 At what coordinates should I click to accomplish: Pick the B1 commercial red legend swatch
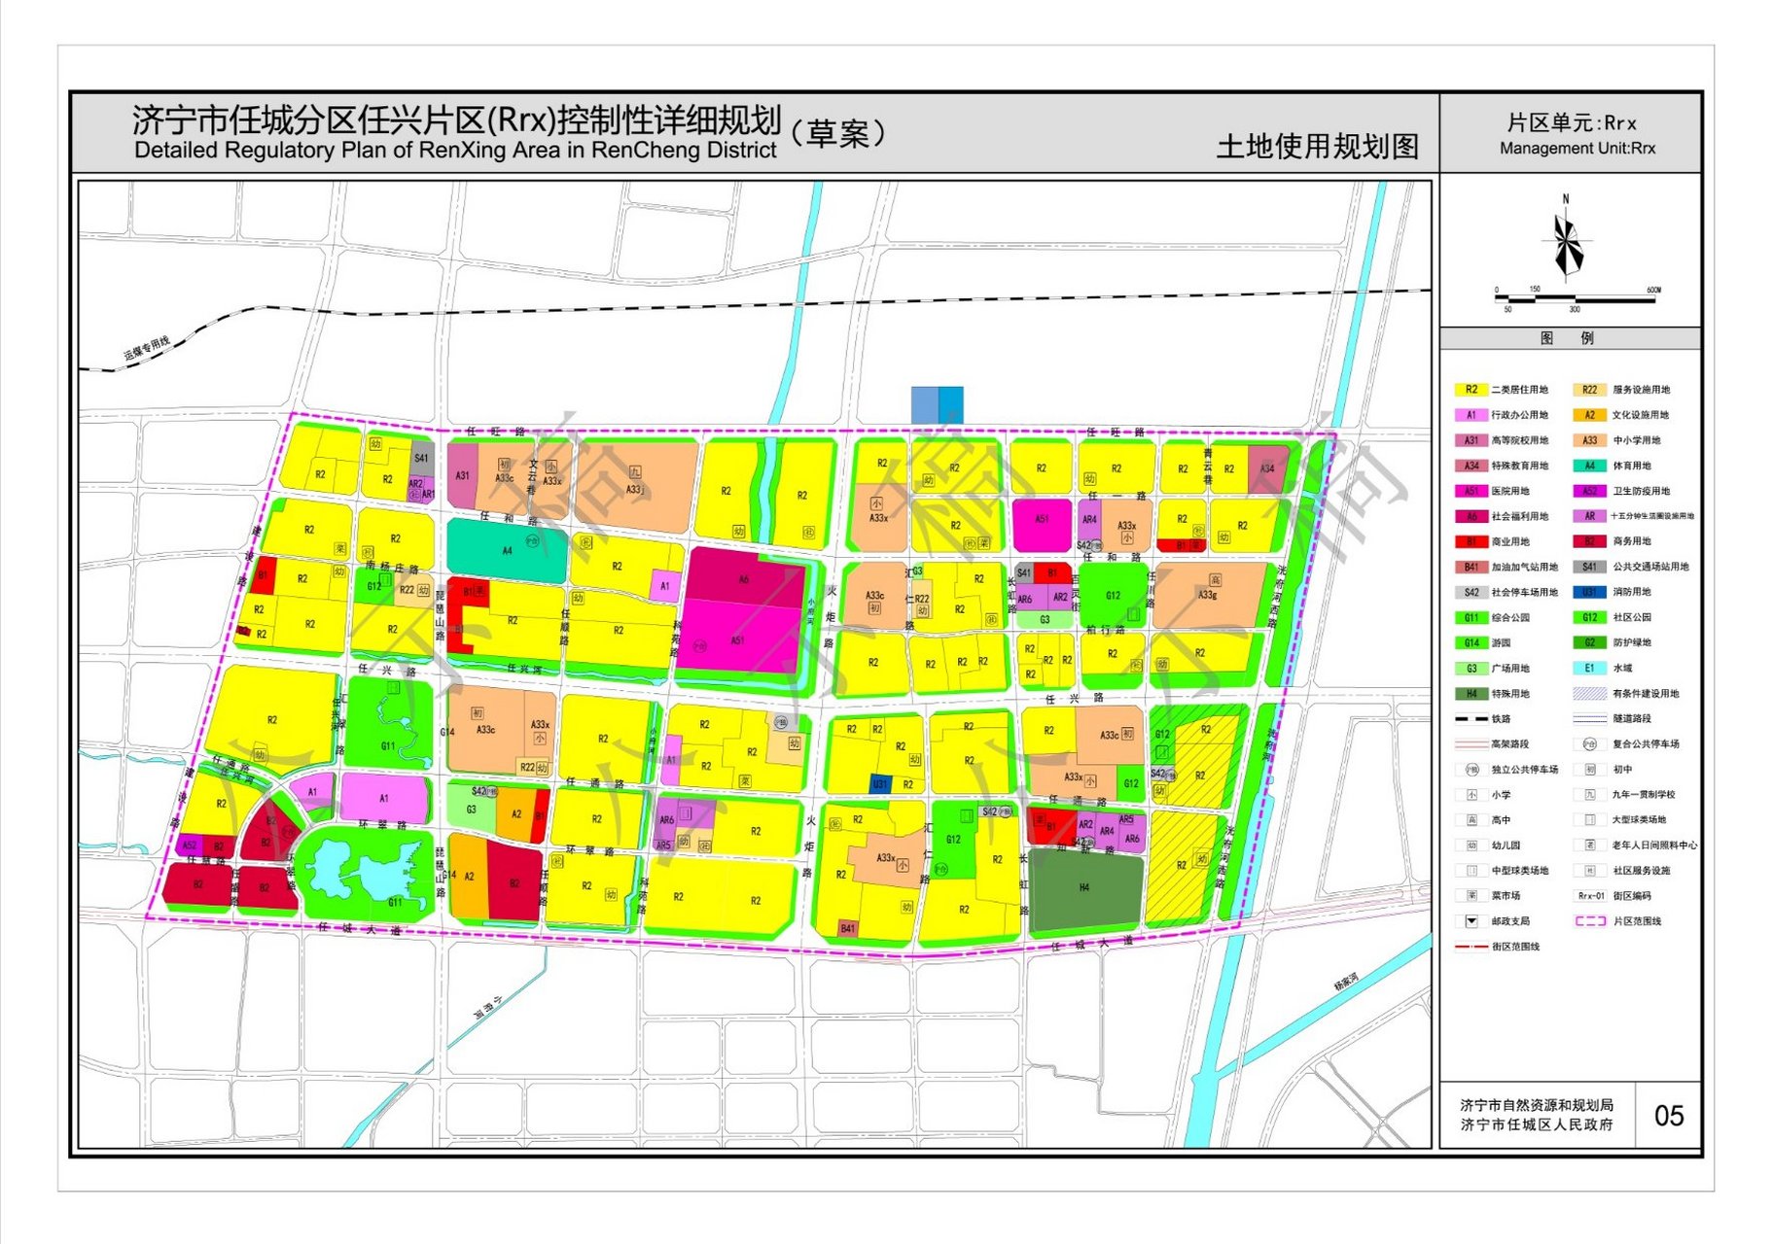coord(1471,541)
